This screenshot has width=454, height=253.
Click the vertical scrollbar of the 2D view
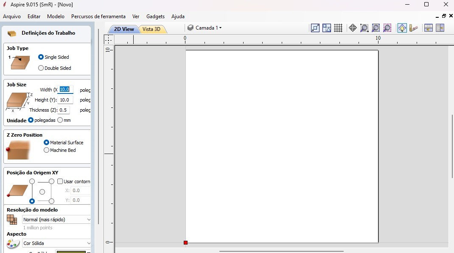(452, 146)
